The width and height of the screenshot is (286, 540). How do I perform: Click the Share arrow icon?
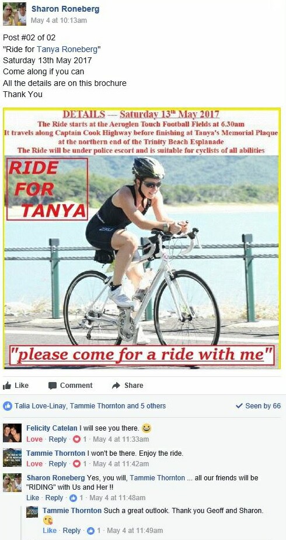pyautogui.click(x=116, y=386)
